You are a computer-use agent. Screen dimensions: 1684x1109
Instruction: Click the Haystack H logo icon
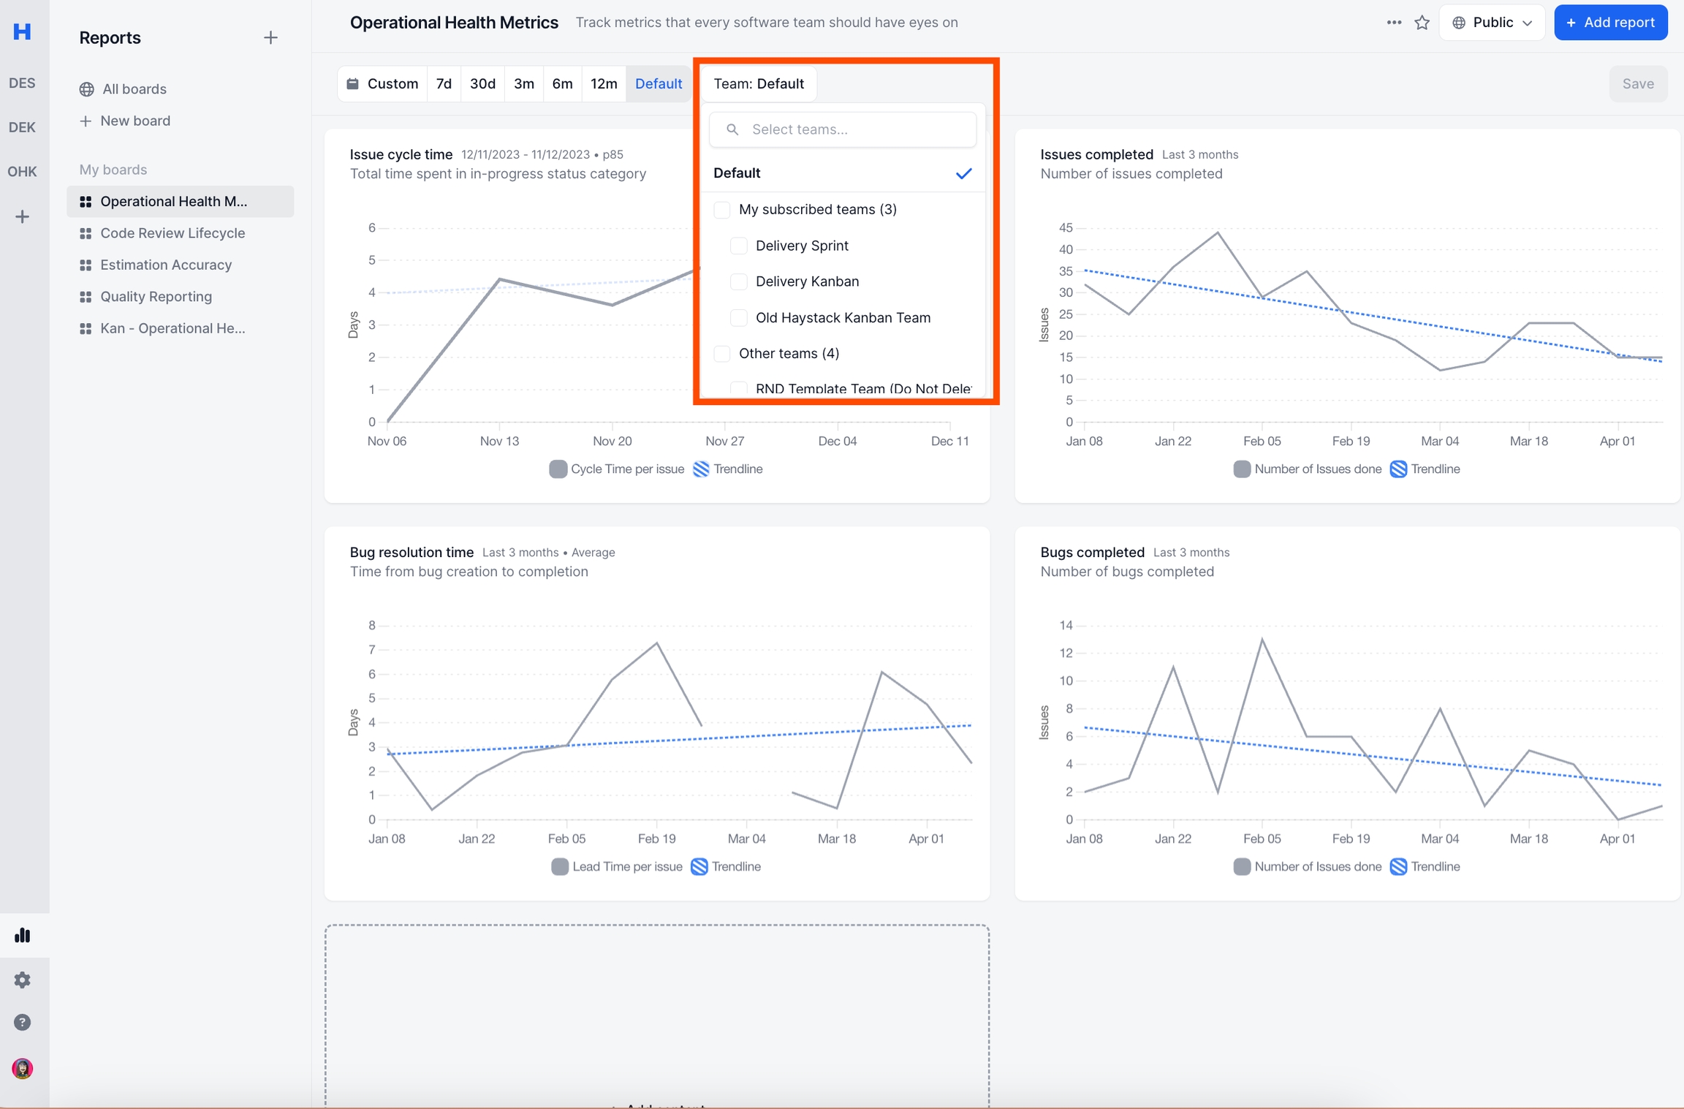point(22,31)
